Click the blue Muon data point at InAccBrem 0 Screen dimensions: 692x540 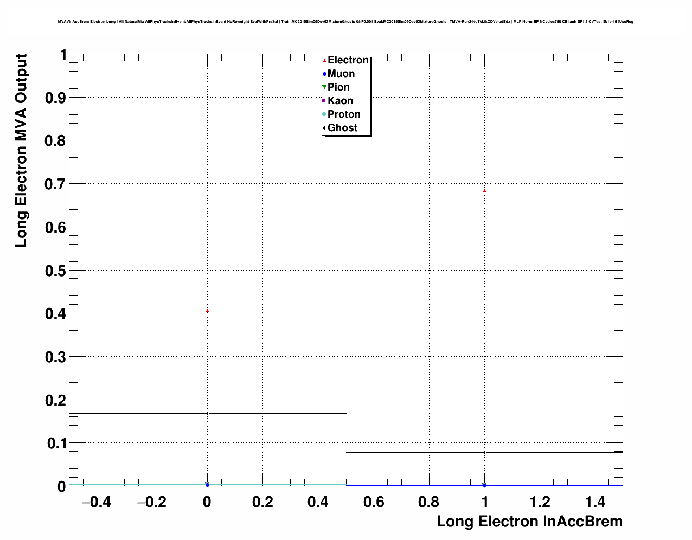(x=207, y=485)
